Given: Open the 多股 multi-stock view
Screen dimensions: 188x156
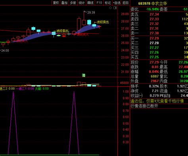Looking at the screenshot, I should click(x=73, y=3).
